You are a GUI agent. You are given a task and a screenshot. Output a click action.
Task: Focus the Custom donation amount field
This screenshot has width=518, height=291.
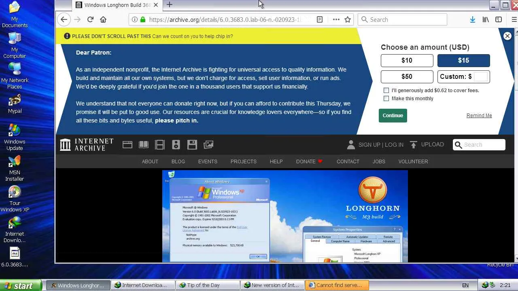481,76
